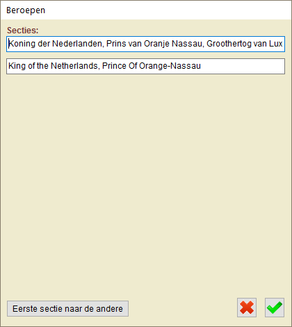The image size is (292, 327).
Task: Click the word "King" in the second field
Action: 17,66
